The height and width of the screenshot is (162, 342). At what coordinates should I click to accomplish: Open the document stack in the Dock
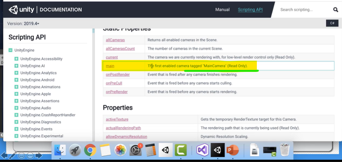(255, 150)
